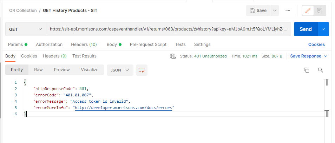Click Save Response

pos(306,56)
